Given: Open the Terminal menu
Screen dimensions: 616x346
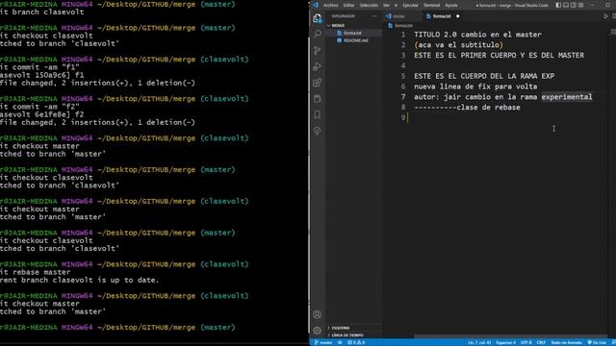Looking at the screenshot, I should click(431, 5).
